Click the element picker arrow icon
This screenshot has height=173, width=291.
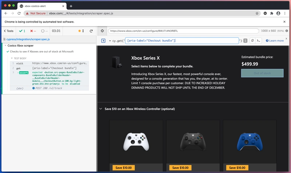[x=103, y=40]
